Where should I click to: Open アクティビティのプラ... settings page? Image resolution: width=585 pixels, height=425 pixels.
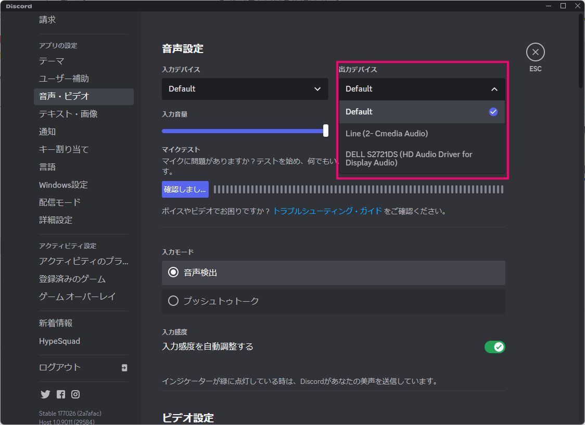[x=84, y=261]
